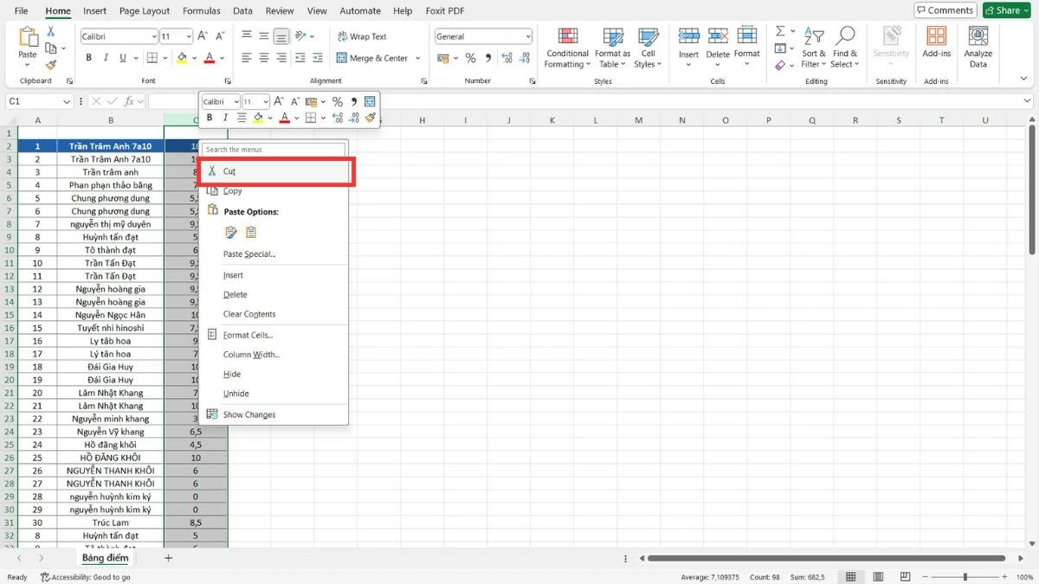
Task: Click the zoom slider in the status bar
Action: (x=964, y=576)
